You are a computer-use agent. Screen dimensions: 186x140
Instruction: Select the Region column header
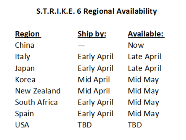click(x=27, y=34)
